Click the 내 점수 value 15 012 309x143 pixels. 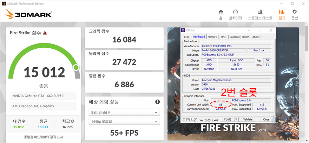(x=19, y=127)
